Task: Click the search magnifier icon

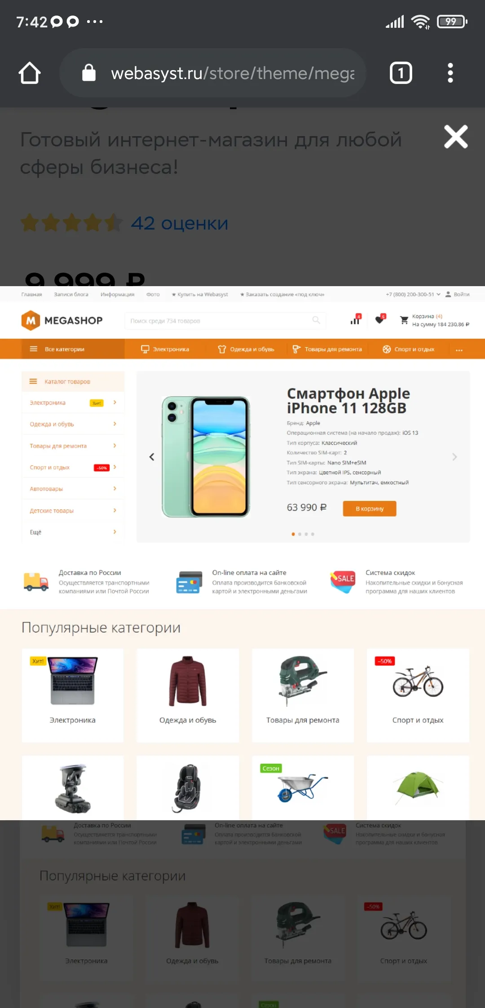Action: [x=316, y=320]
